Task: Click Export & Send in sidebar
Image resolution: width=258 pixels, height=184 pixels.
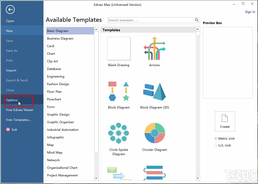Action: pyautogui.click(x=22, y=80)
